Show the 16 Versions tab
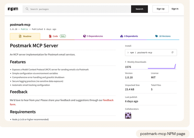Image resolution: width=194 pixels, height=138 pixels. 165,36
